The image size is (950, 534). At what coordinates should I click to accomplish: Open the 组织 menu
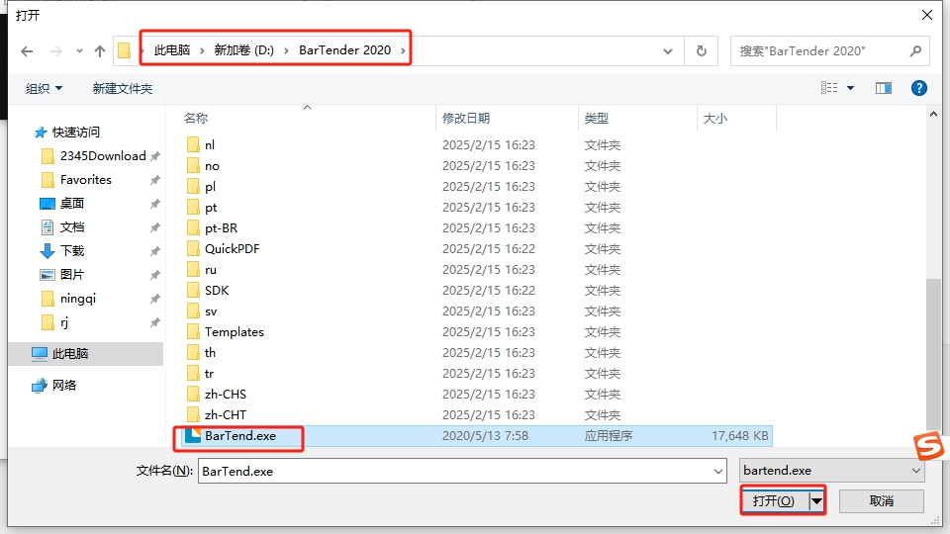[x=44, y=88]
